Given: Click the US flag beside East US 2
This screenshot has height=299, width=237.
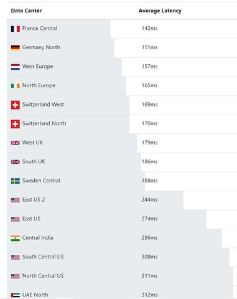Looking at the screenshot, I should [16, 200].
